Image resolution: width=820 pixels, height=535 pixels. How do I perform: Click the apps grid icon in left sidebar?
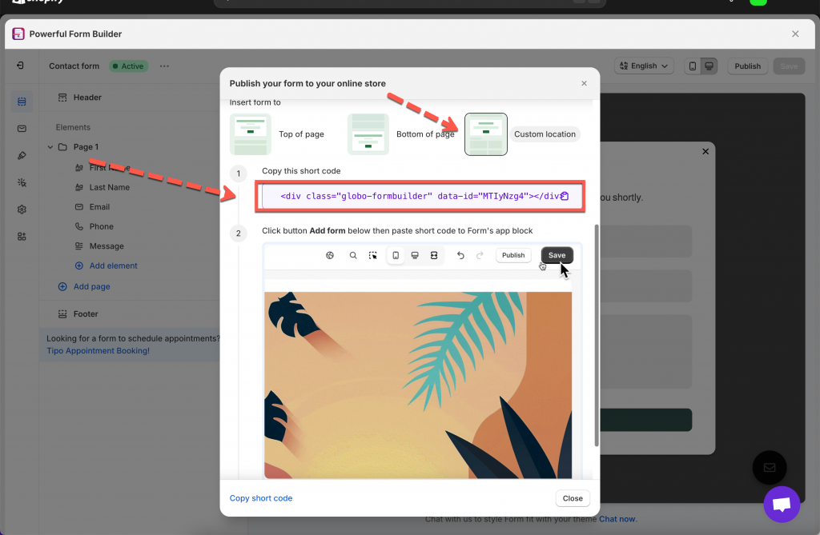pyautogui.click(x=22, y=237)
